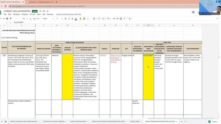Collapse the toolbar with the up chevron
Screen dimensions: 221x124
[217, 19]
